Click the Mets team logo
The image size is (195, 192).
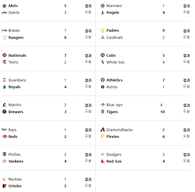[x=4, y=6]
